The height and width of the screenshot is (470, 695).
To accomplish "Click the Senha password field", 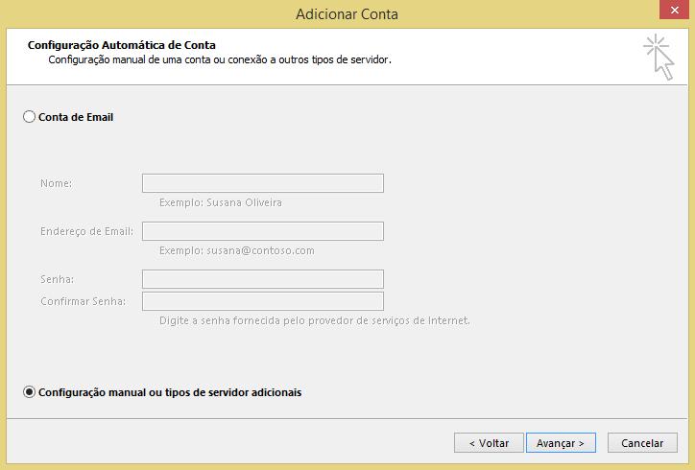I will (263, 279).
